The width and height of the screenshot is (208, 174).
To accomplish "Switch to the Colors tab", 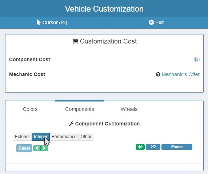I will click(30, 109).
